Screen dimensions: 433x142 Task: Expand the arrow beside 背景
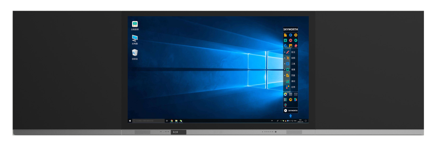(x=285, y=70)
